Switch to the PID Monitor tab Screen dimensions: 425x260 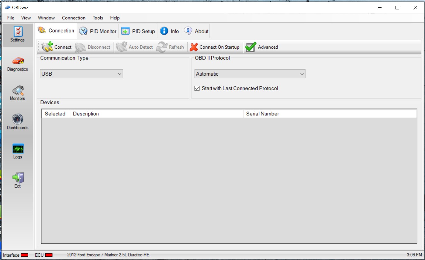click(x=98, y=31)
